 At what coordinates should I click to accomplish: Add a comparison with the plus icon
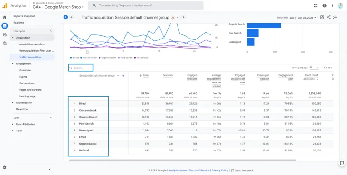pos(71,17)
